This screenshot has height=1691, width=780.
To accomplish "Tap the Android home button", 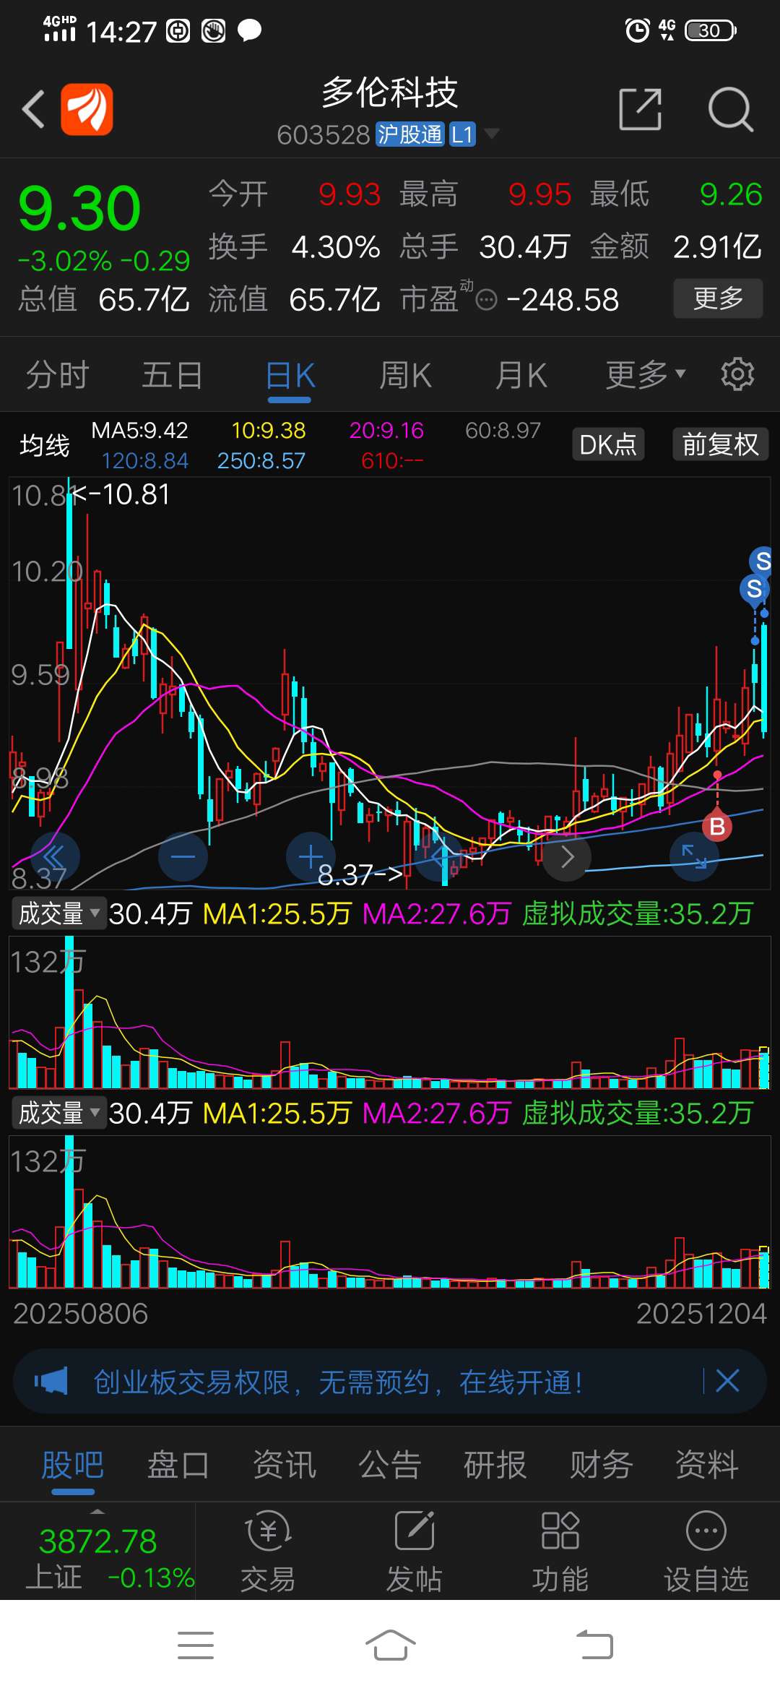I will (x=390, y=1645).
